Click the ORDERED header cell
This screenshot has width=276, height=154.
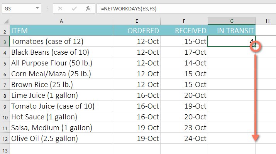tap(137, 31)
